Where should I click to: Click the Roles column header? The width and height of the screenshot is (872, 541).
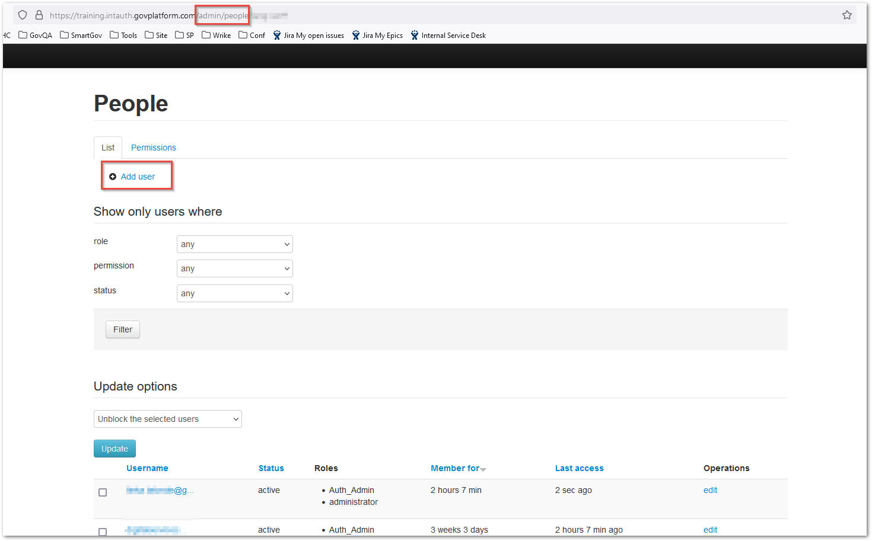[x=326, y=468]
